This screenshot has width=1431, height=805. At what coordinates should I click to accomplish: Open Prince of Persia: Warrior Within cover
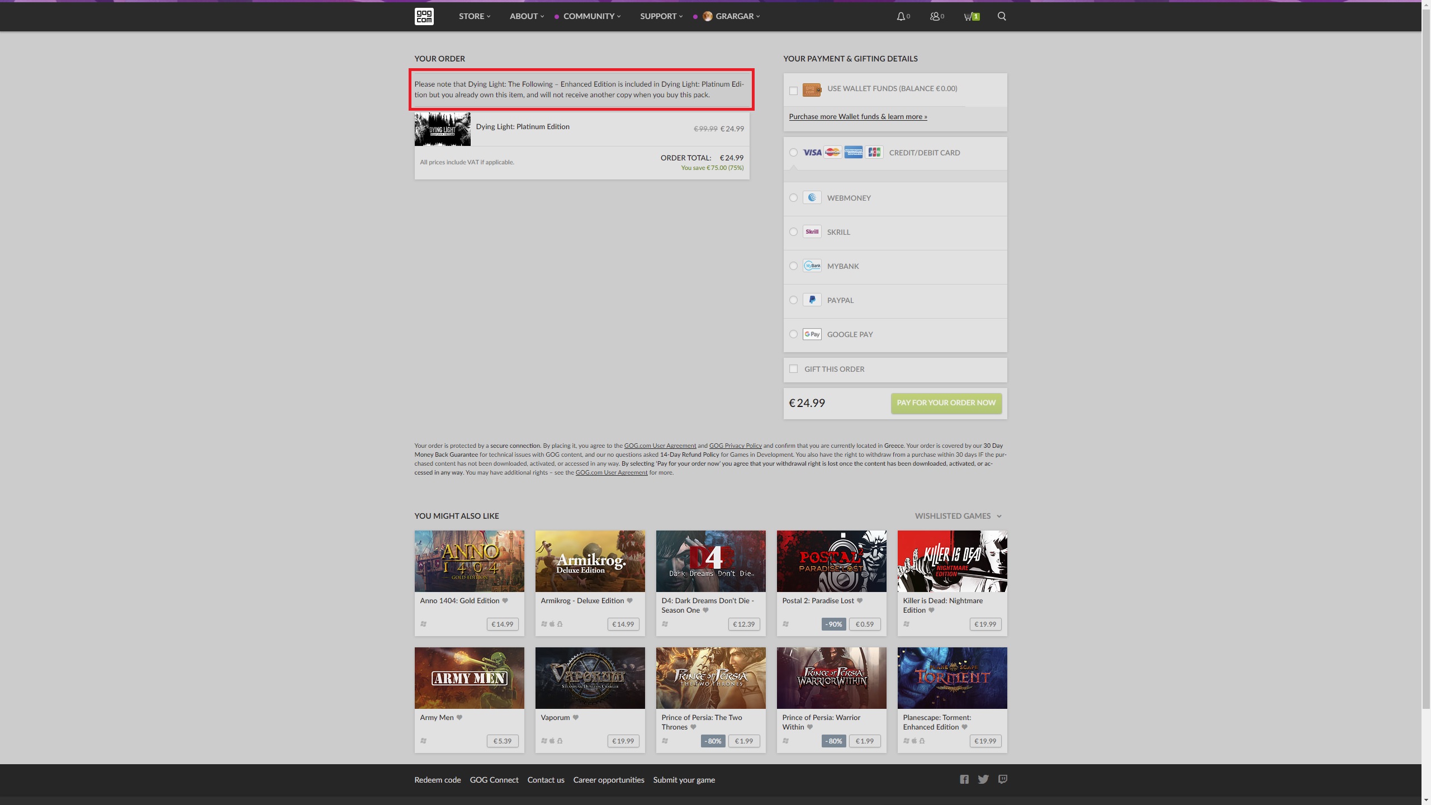click(831, 678)
